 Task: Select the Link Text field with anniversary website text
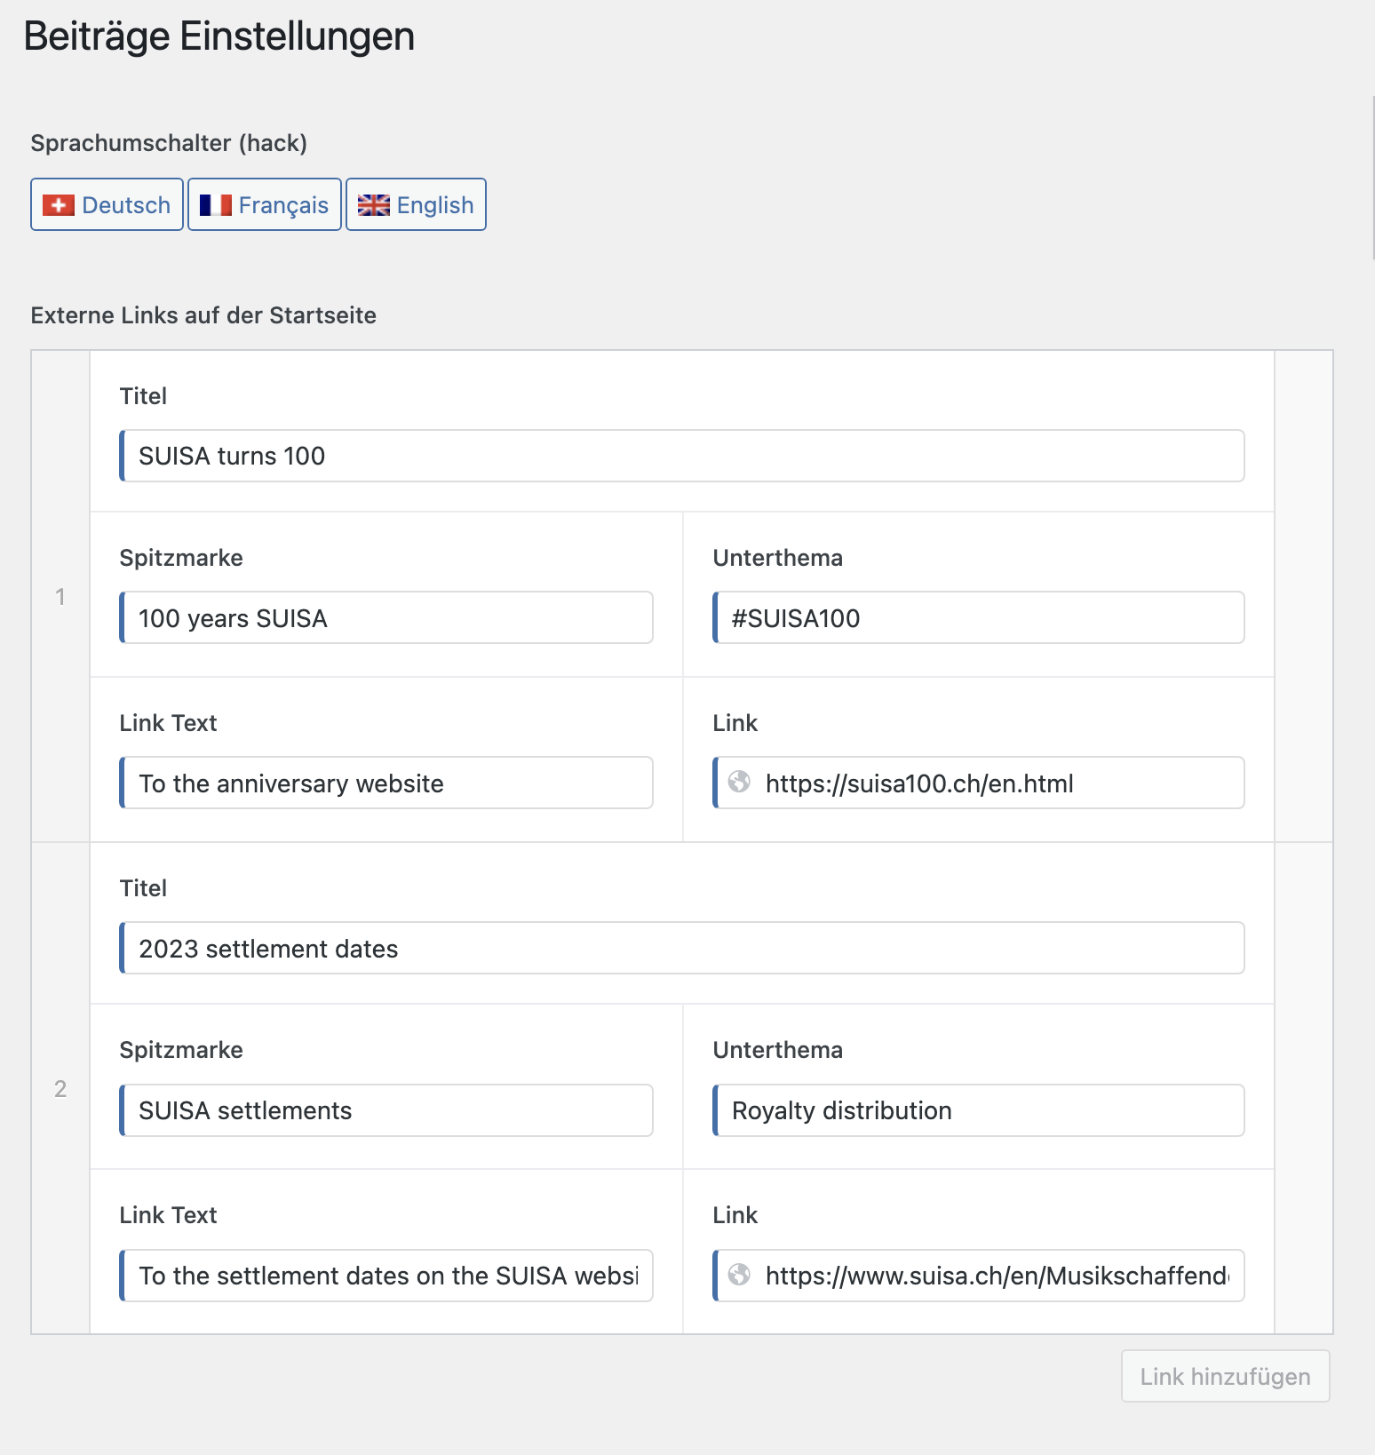tap(385, 783)
